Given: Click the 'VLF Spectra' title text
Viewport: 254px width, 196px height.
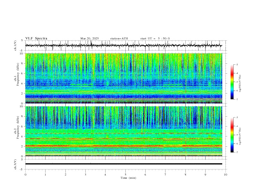Looking at the screenshot, I should click(x=36, y=38).
